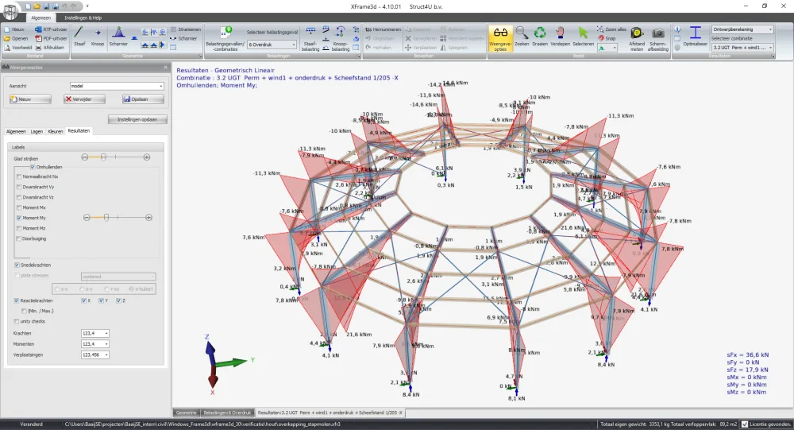The image size is (794, 430).
Task: Switch to the Algemeen ribbon tab
Action: (41, 17)
